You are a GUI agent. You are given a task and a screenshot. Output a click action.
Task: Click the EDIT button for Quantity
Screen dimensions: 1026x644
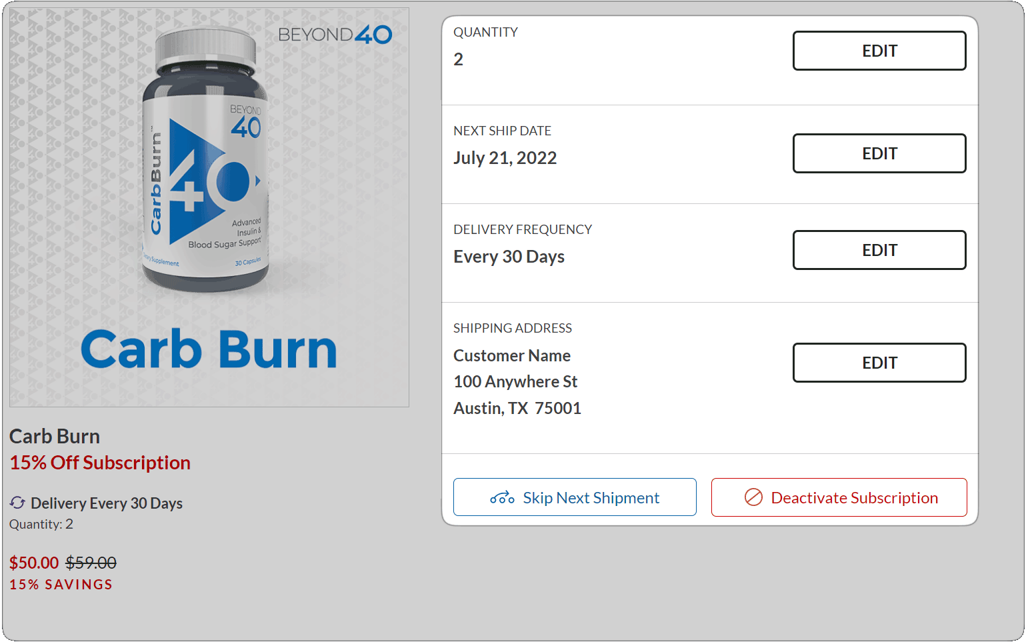(879, 51)
